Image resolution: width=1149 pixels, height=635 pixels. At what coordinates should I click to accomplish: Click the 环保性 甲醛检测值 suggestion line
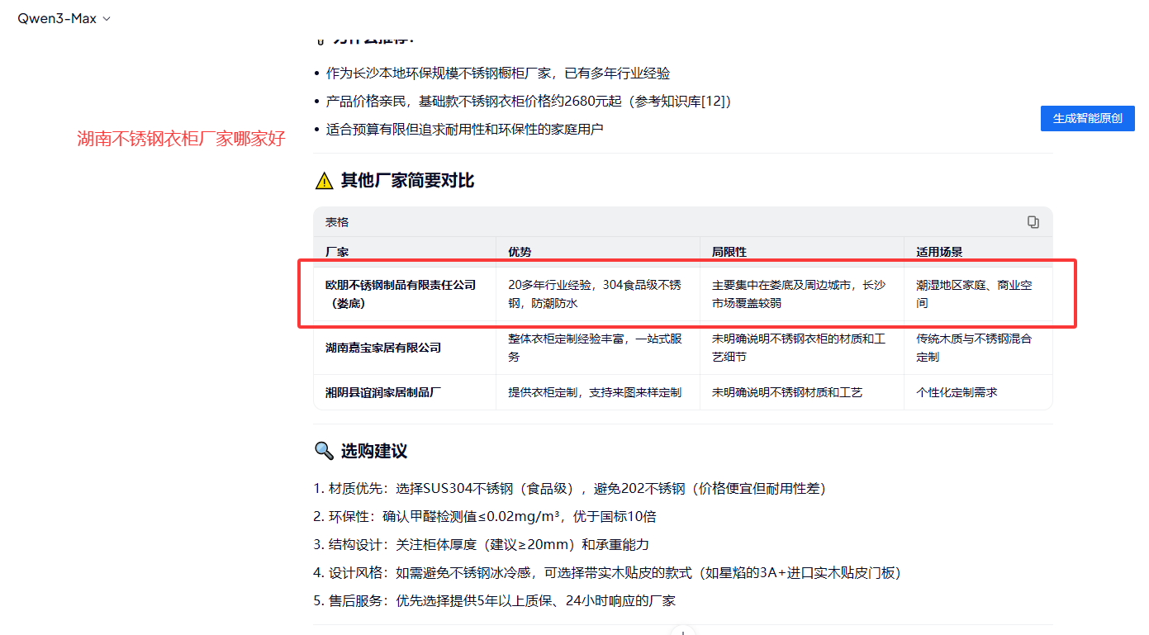point(485,517)
